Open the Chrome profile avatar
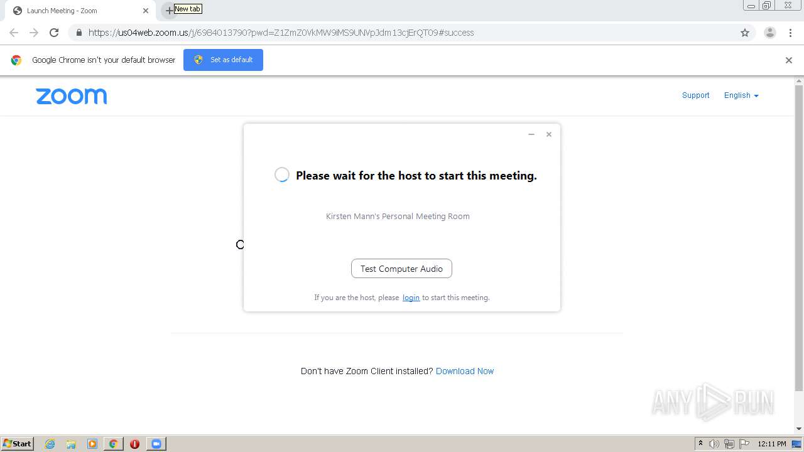The image size is (804, 452). tap(769, 33)
